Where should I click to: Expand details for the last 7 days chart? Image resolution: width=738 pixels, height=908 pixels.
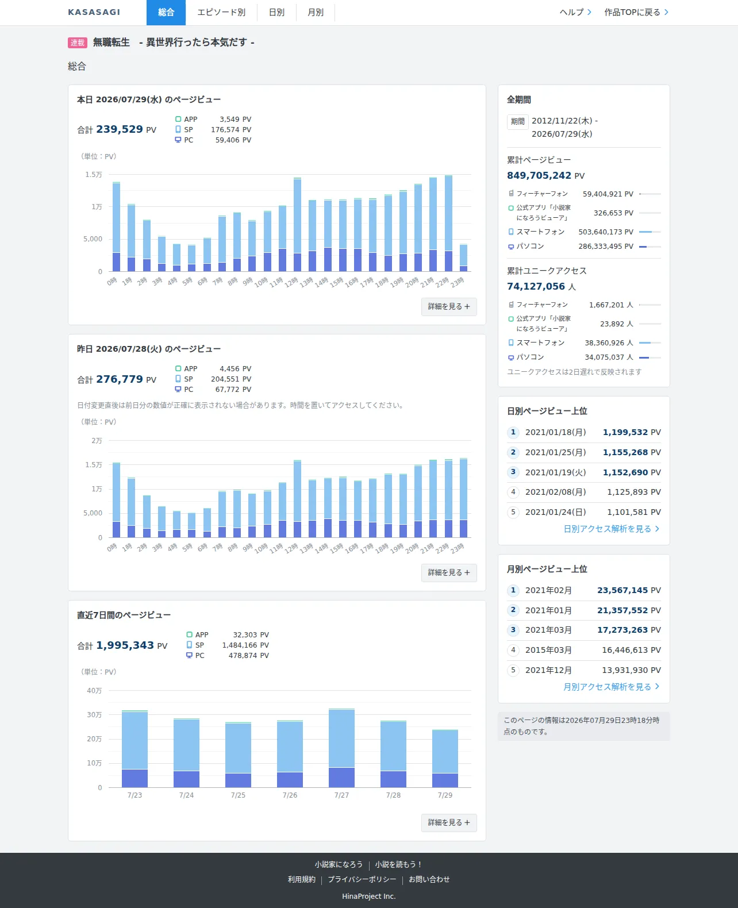coord(449,823)
